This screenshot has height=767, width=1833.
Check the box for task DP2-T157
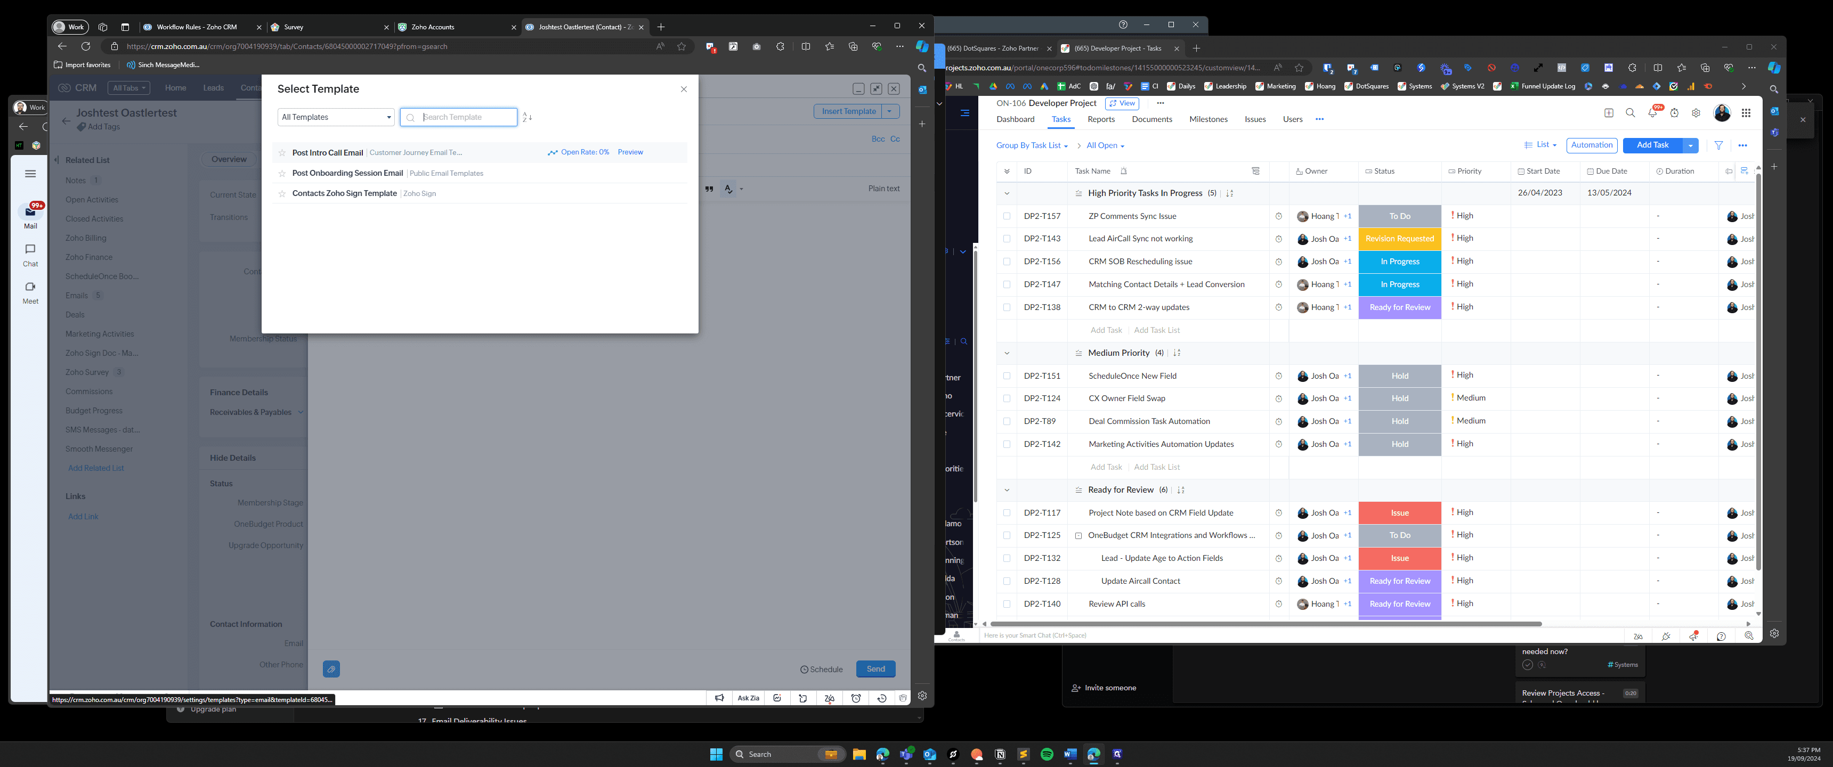pos(1006,216)
